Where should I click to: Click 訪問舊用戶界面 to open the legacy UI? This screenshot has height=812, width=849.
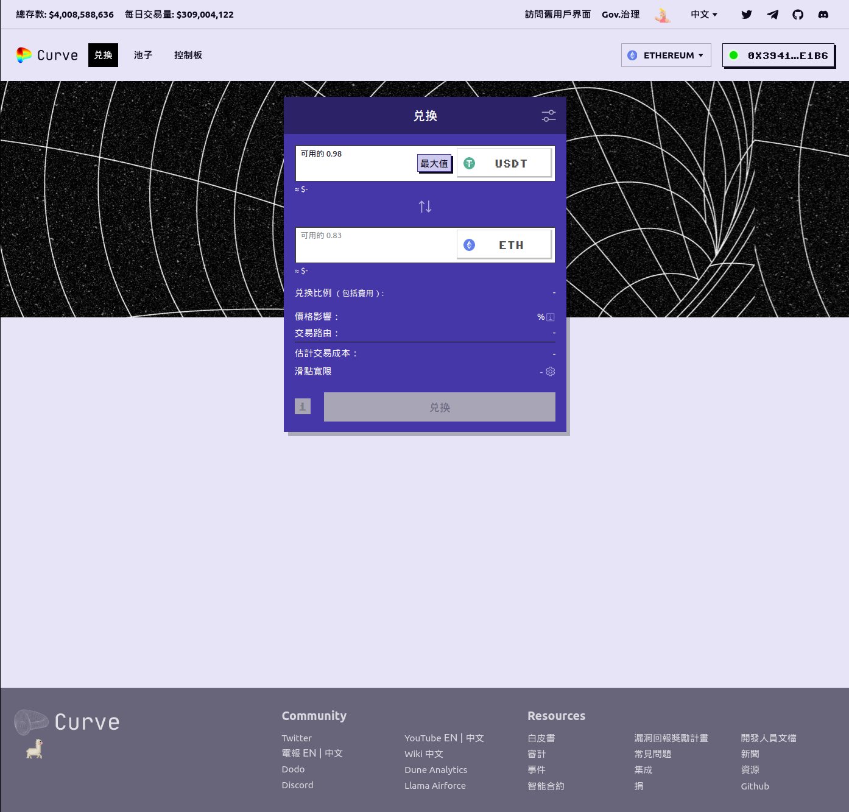(557, 14)
